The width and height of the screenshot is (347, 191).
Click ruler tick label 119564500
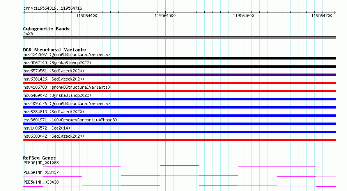(165, 16)
